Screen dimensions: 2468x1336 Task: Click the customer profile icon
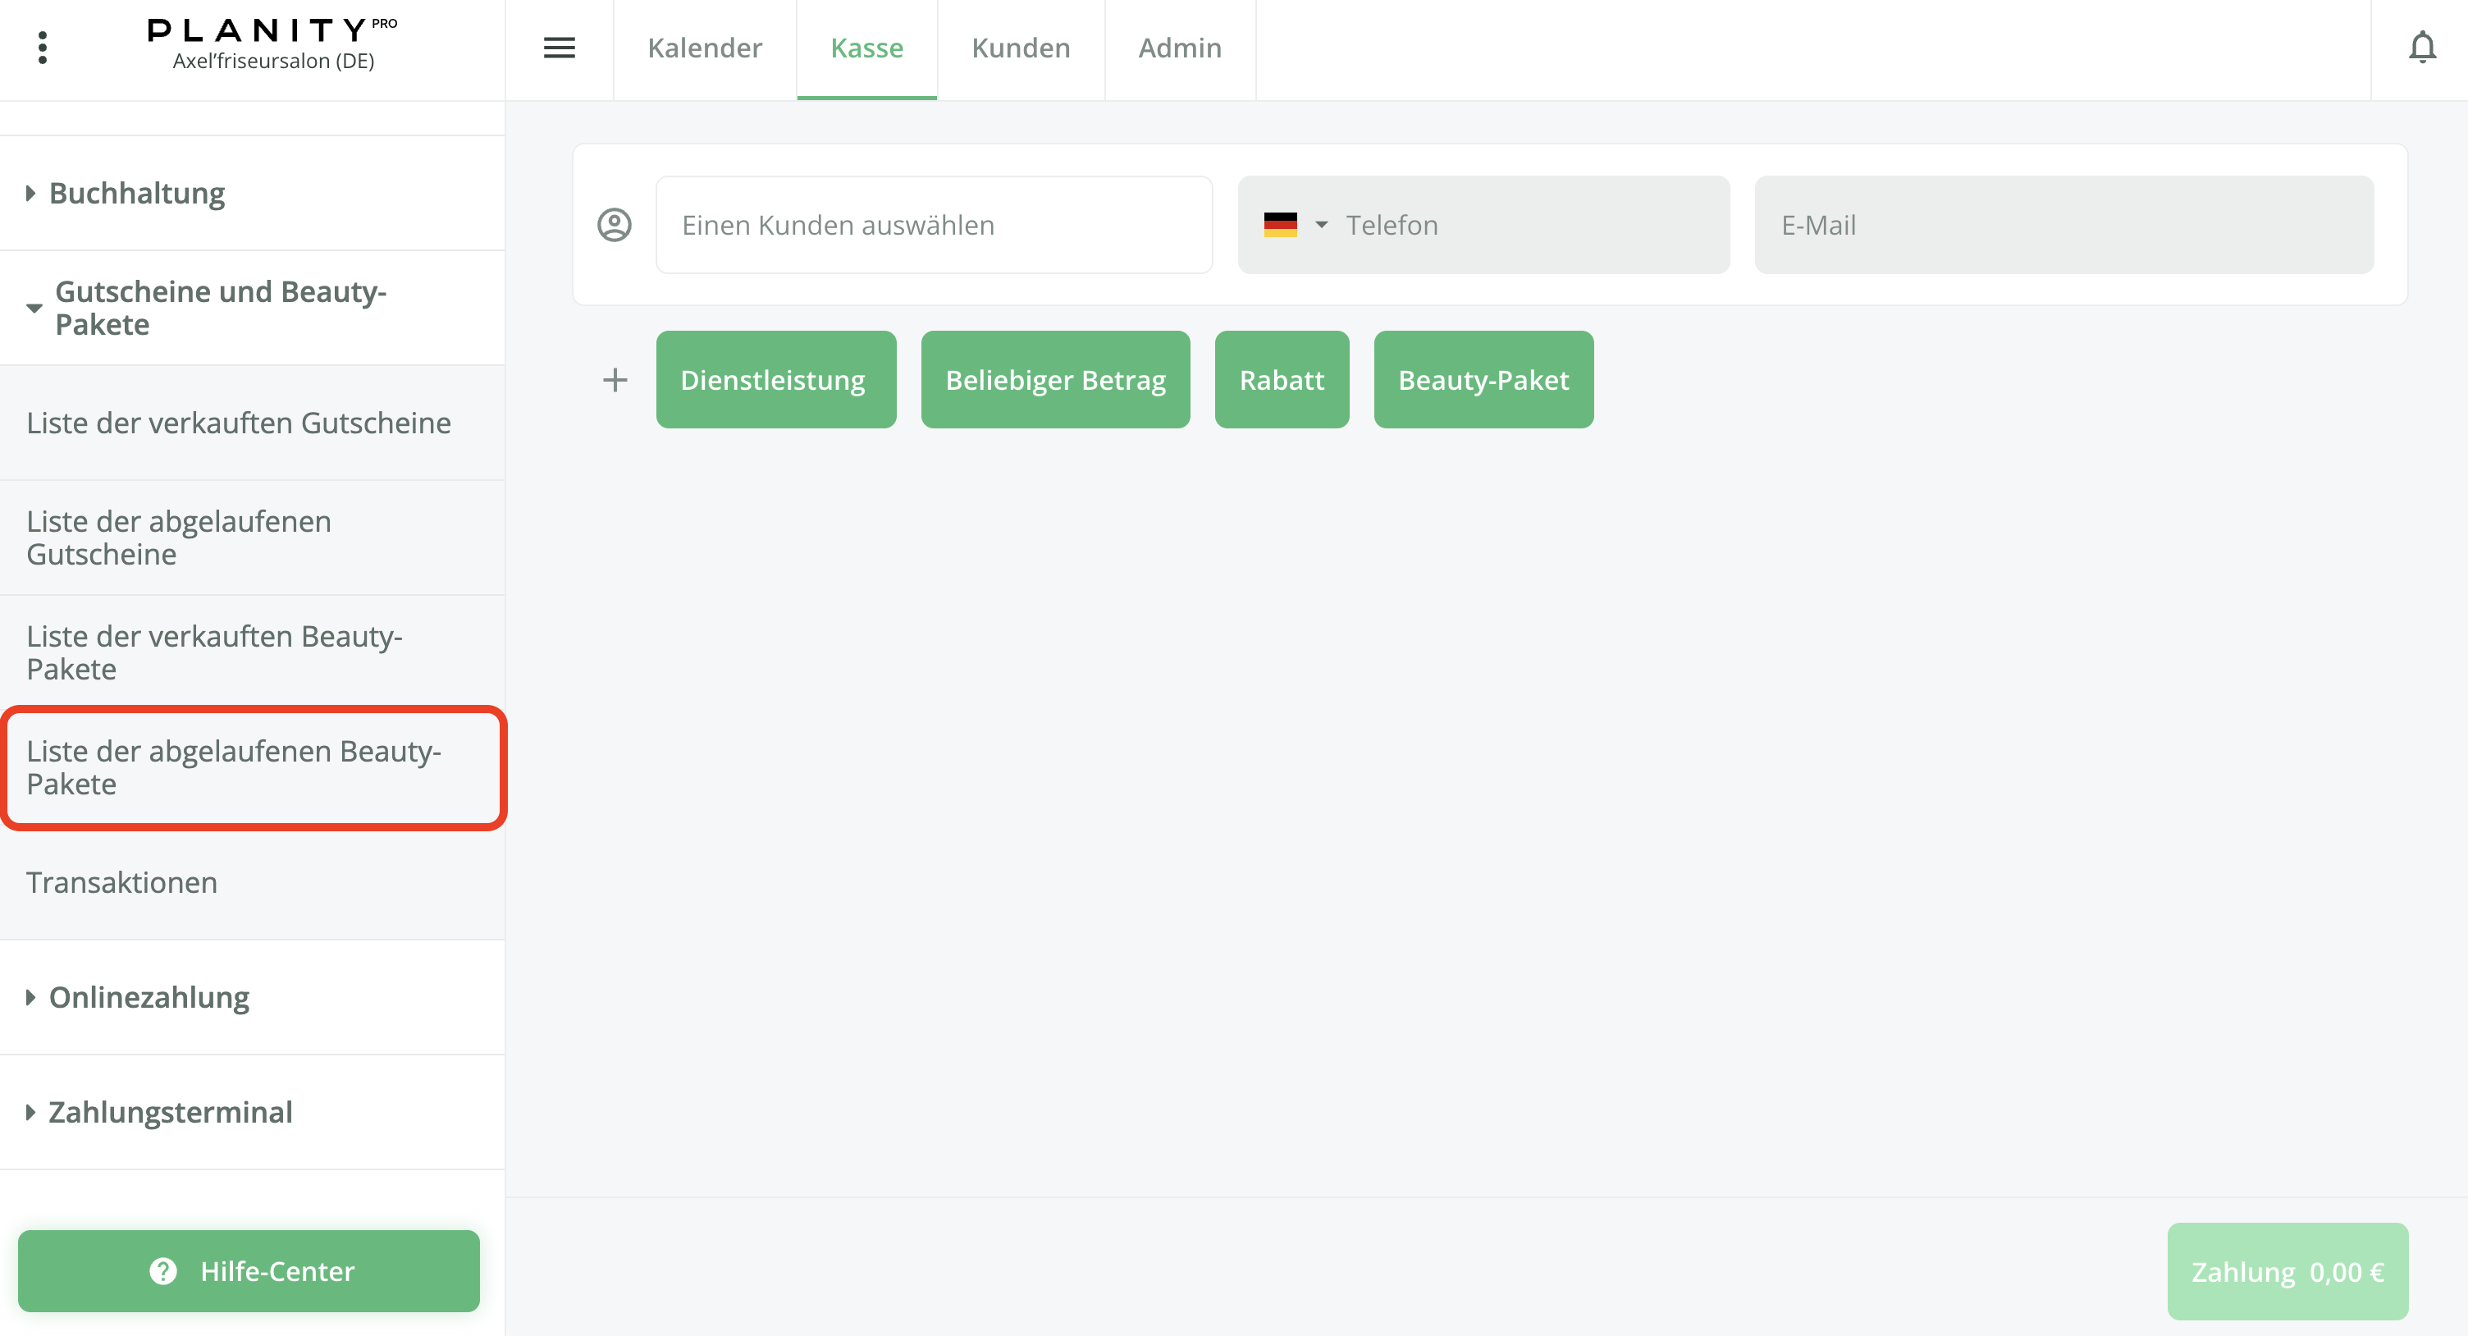[614, 225]
